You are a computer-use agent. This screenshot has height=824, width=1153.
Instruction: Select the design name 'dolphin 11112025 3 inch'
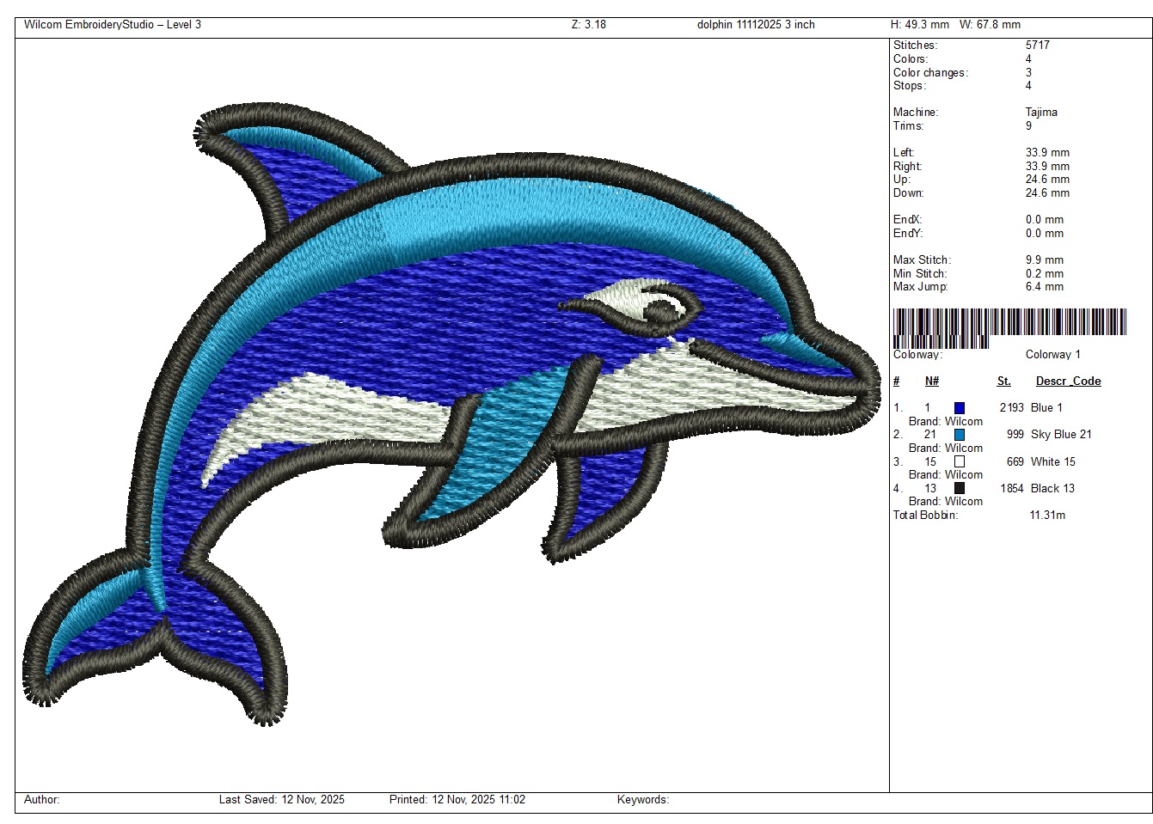coord(755,25)
